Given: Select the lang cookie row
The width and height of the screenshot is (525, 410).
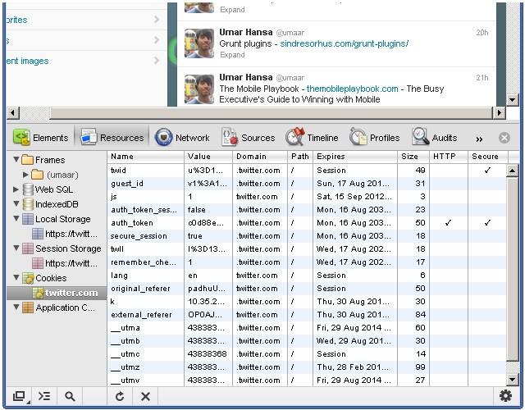Looking at the screenshot, I should 307,276.
